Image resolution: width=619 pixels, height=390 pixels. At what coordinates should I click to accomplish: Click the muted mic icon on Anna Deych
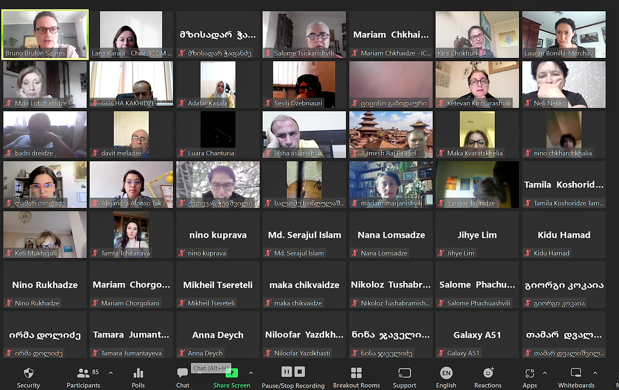point(182,353)
